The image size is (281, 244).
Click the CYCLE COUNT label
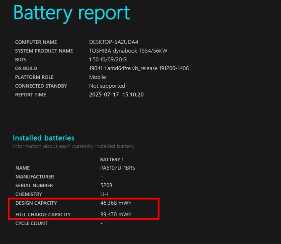click(31, 224)
